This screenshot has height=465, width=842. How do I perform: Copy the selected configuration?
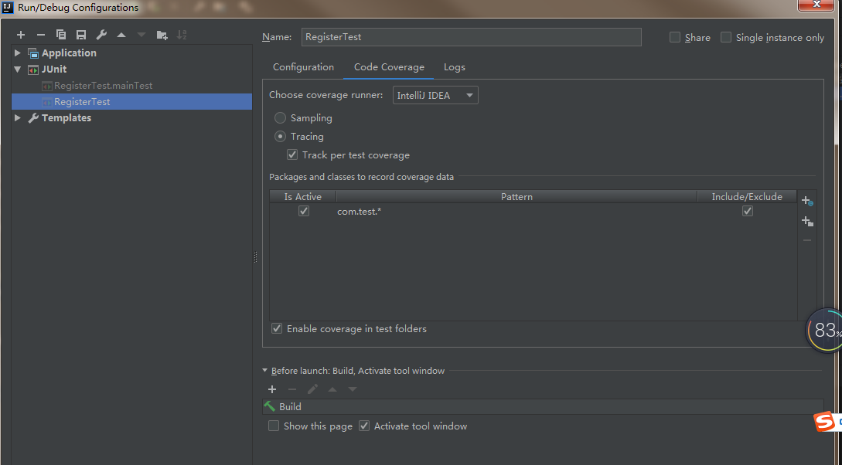60,35
